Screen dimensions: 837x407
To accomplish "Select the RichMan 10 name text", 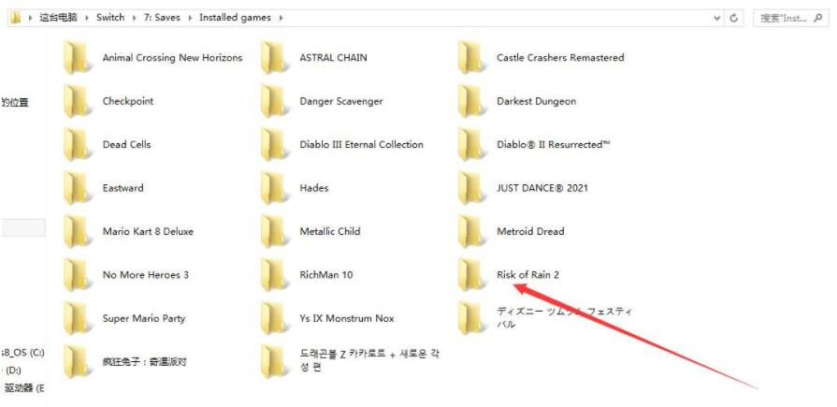I will pyautogui.click(x=326, y=275).
